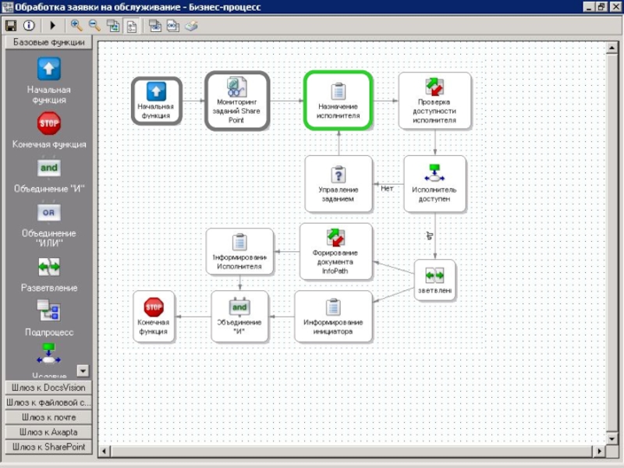Expand the Шлюз к DocsVision section
Viewport: 624px width, 468px height.
click(48, 388)
